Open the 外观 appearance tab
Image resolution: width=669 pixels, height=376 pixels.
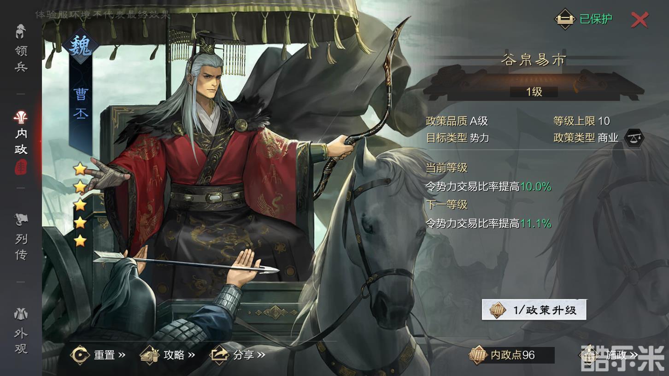point(21,331)
